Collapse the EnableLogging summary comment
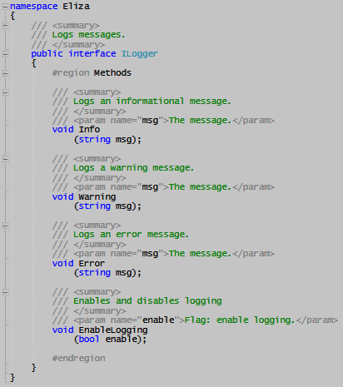This screenshot has height=387, width=343. (5, 292)
